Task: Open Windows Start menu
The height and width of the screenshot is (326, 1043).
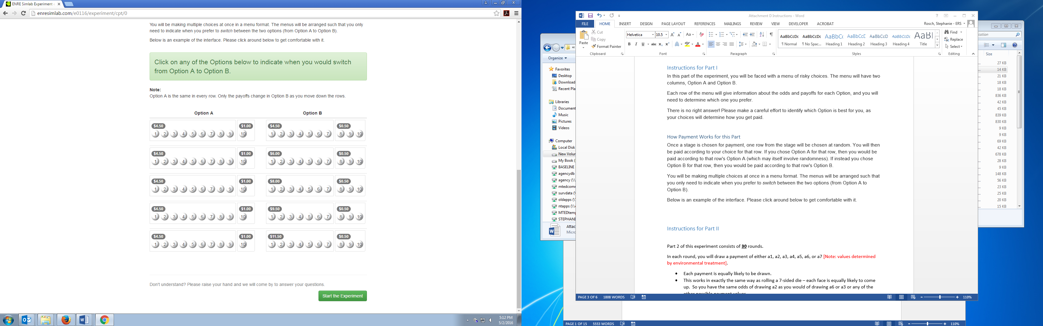Action: [8, 320]
